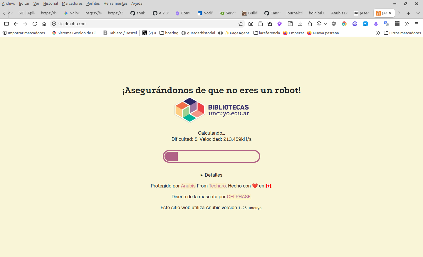Open the lareferencia bookmarks folder
423x257 pixels.
pos(267,33)
